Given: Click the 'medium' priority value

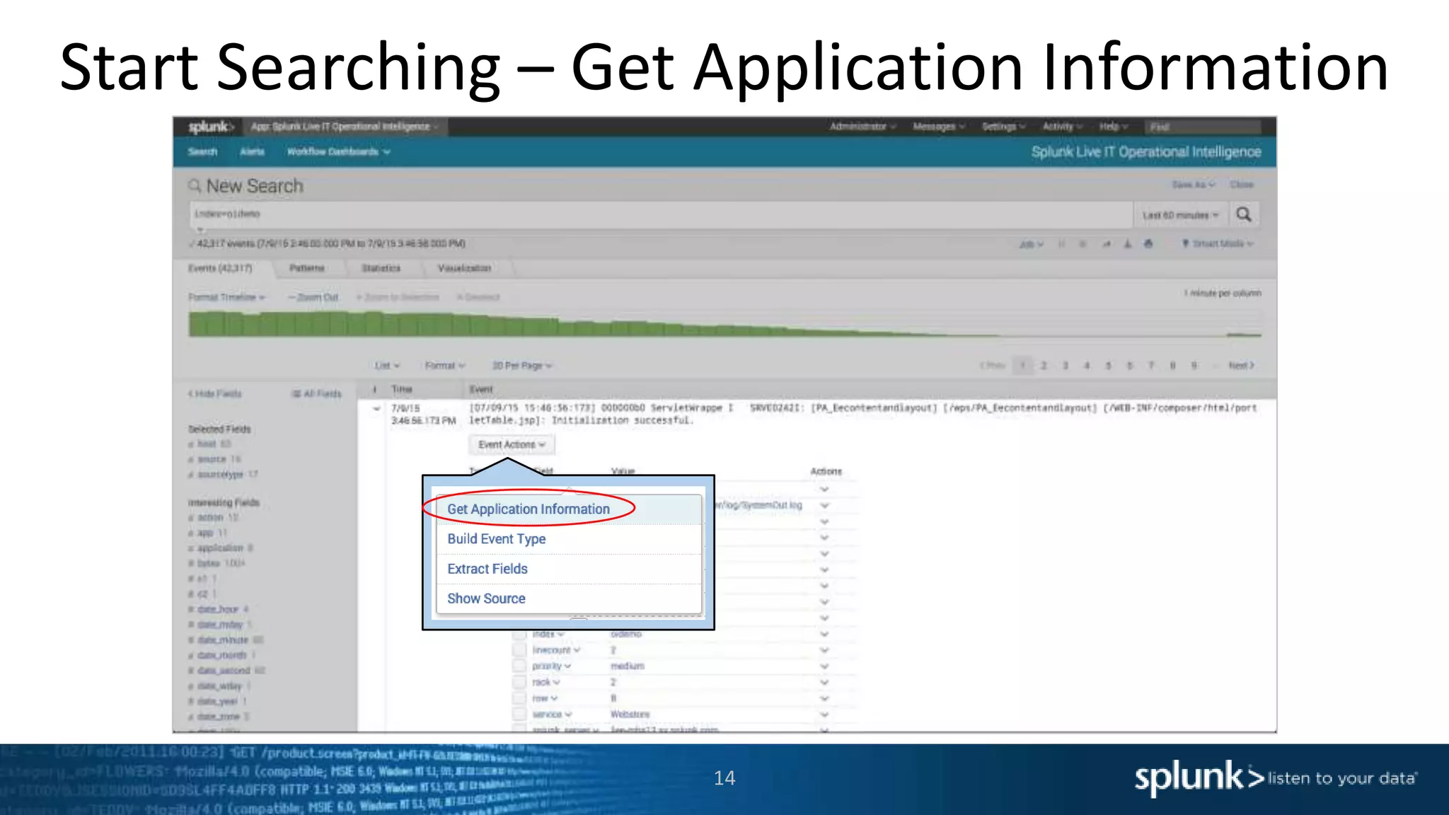Looking at the screenshot, I should [627, 666].
